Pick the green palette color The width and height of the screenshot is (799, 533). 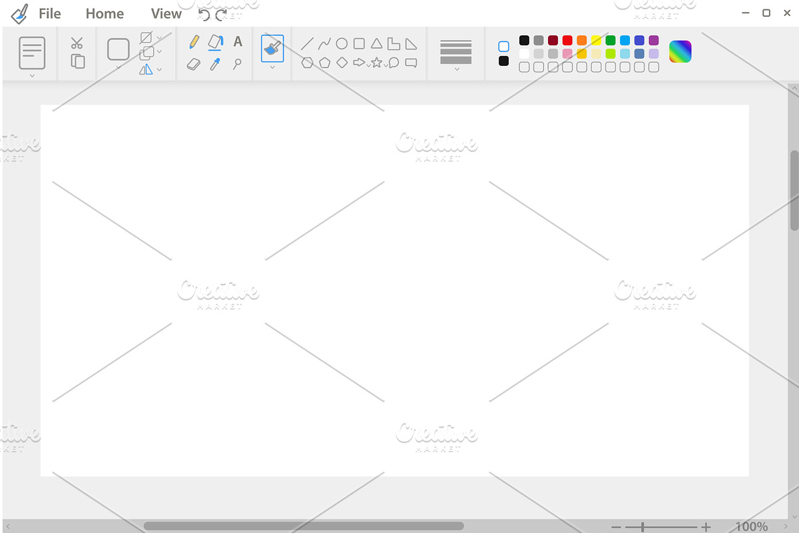(x=611, y=41)
